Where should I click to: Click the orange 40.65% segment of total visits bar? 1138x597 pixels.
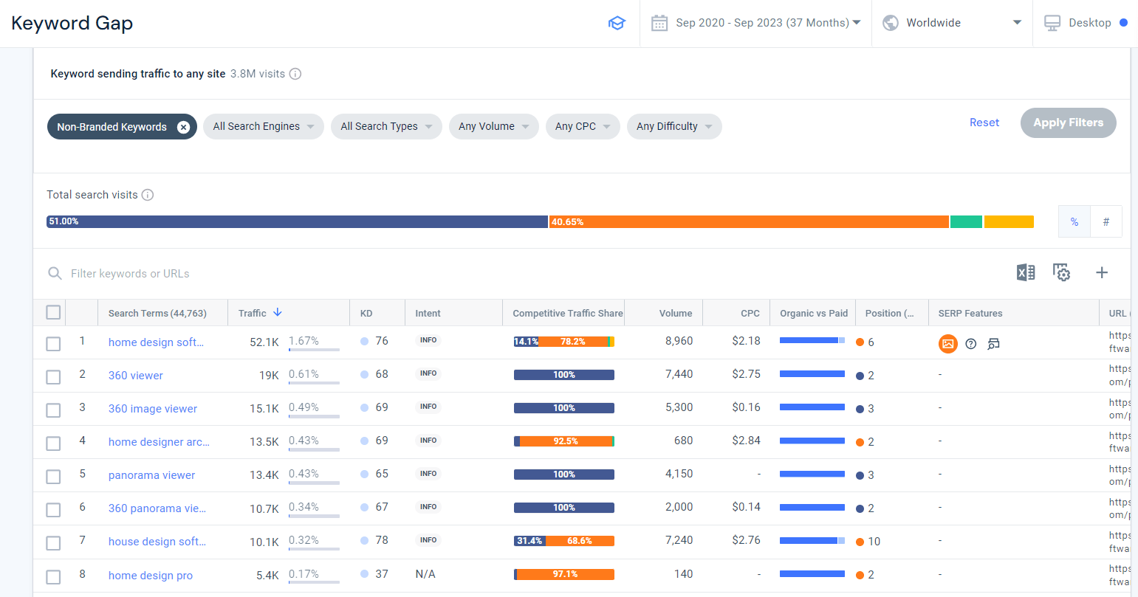[749, 221]
